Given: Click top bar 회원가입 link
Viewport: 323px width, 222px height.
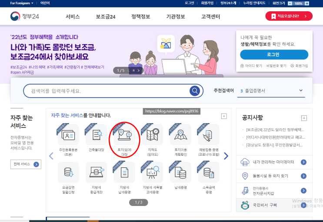Looking at the screenshot, I should tap(207, 3).
